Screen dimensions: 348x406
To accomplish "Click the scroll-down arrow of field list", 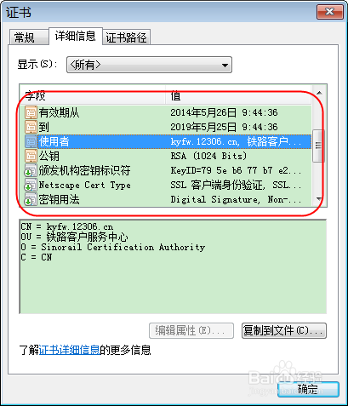I will click(319, 199).
